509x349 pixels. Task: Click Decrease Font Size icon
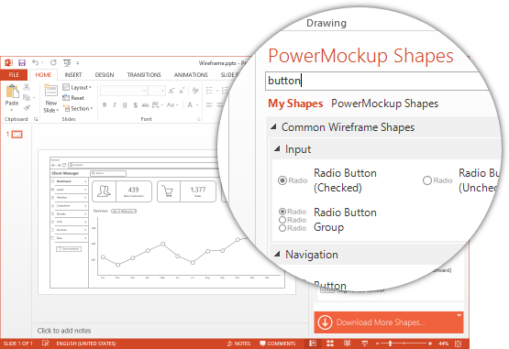[x=182, y=91]
